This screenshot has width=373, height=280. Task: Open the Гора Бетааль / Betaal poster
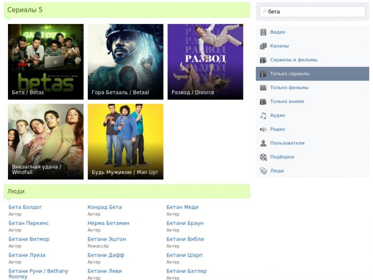[x=126, y=62]
